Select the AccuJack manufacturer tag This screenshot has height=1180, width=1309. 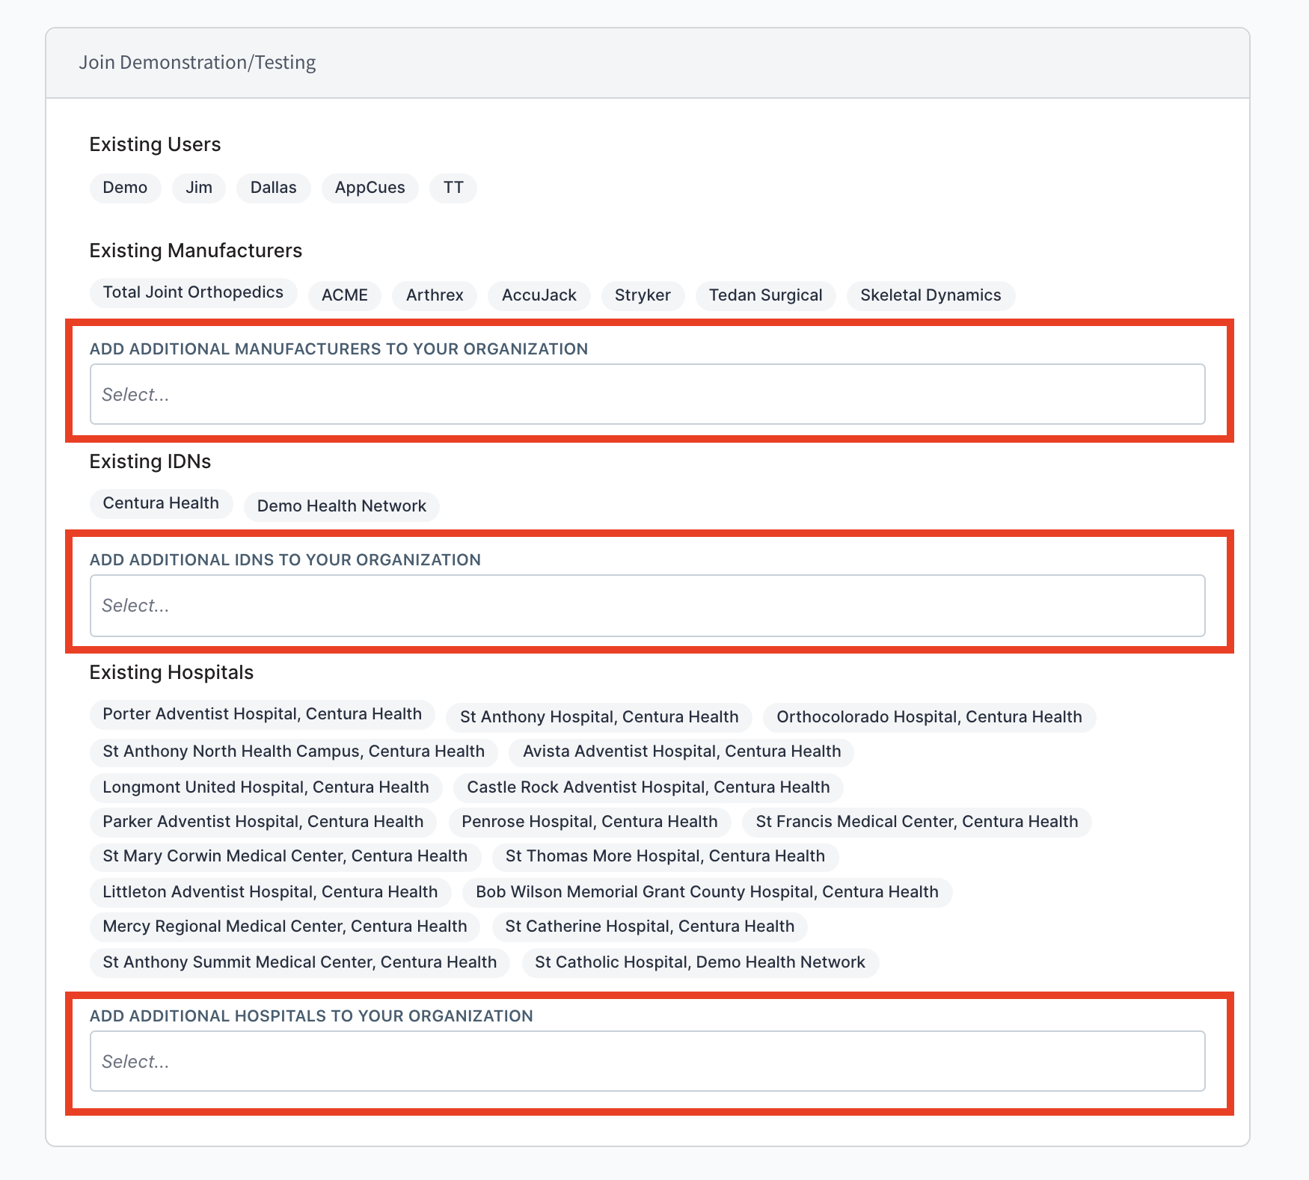coord(539,295)
